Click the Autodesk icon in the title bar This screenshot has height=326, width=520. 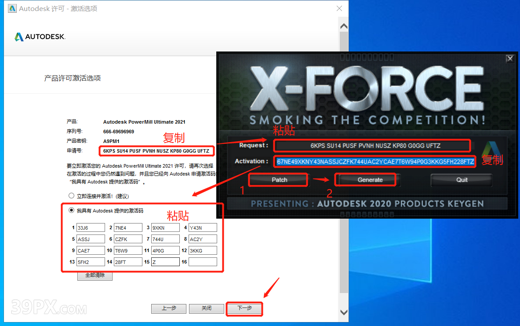tap(12, 8)
